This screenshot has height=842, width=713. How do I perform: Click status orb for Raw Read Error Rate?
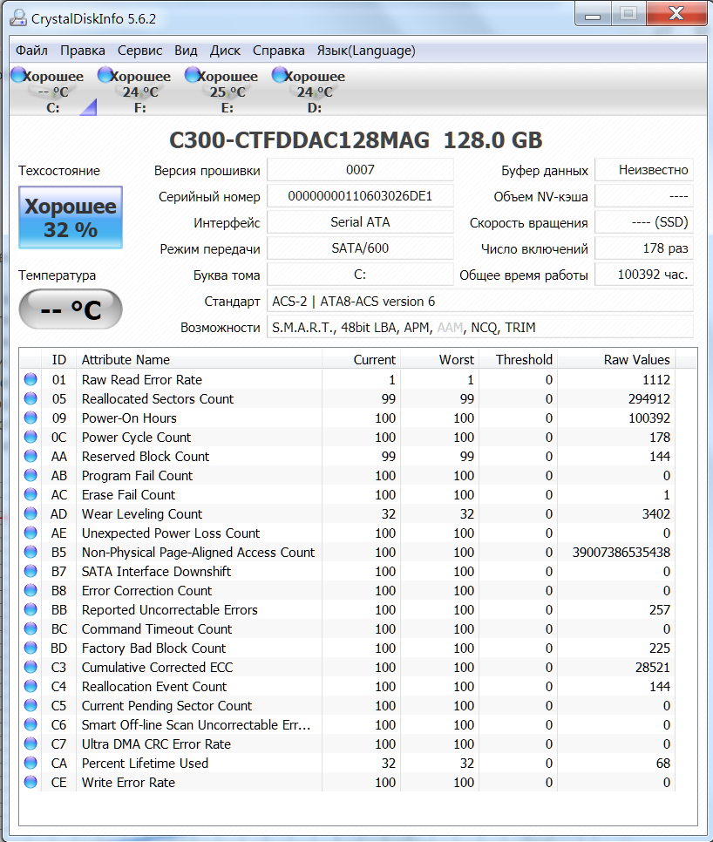click(31, 380)
